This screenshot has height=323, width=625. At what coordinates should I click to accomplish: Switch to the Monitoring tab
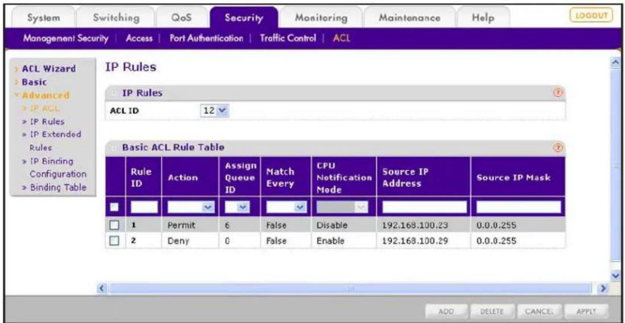pyautogui.click(x=321, y=18)
